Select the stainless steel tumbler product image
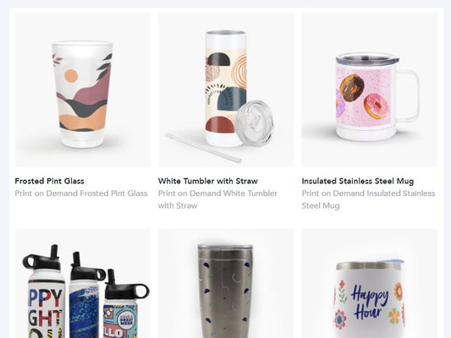Screen dimensions: 451x338 (x=226, y=283)
